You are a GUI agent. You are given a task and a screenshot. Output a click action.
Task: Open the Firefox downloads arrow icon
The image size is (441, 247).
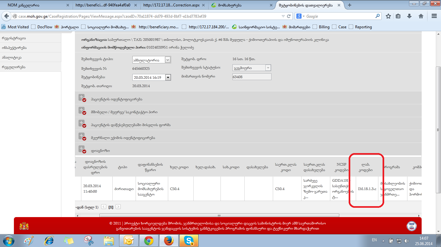click(x=409, y=16)
